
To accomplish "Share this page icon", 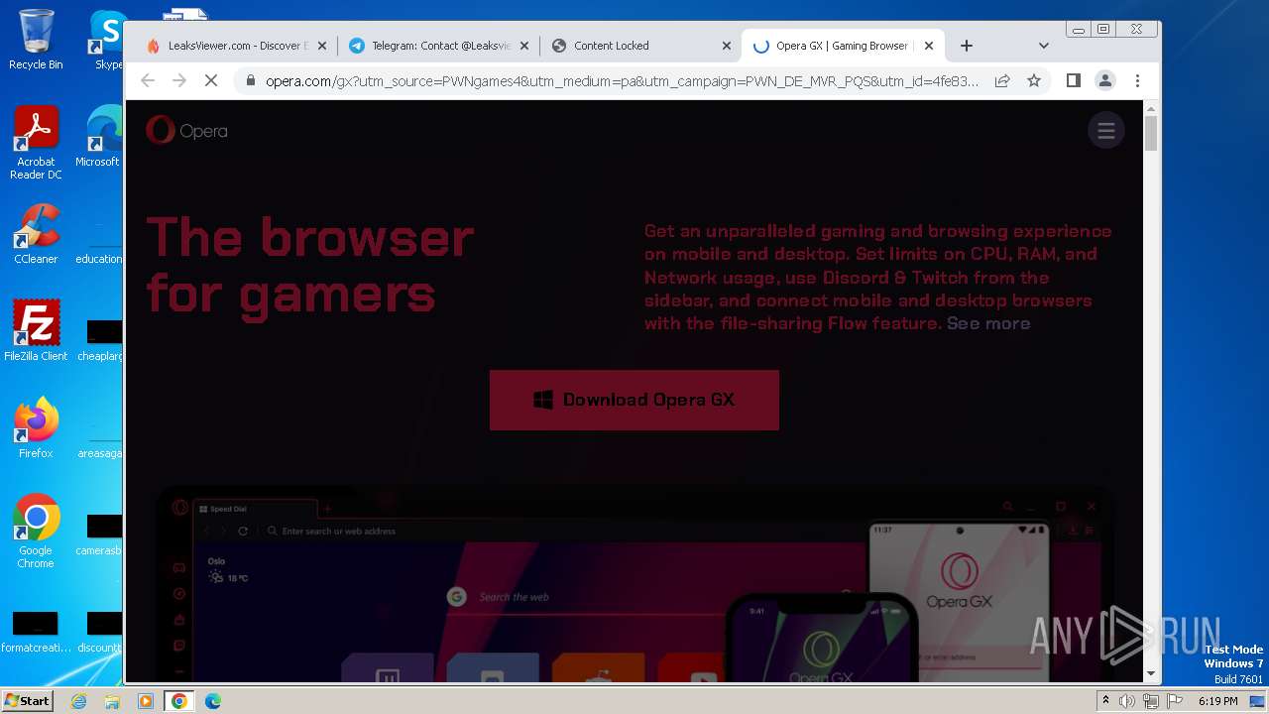I will click(x=1002, y=80).
